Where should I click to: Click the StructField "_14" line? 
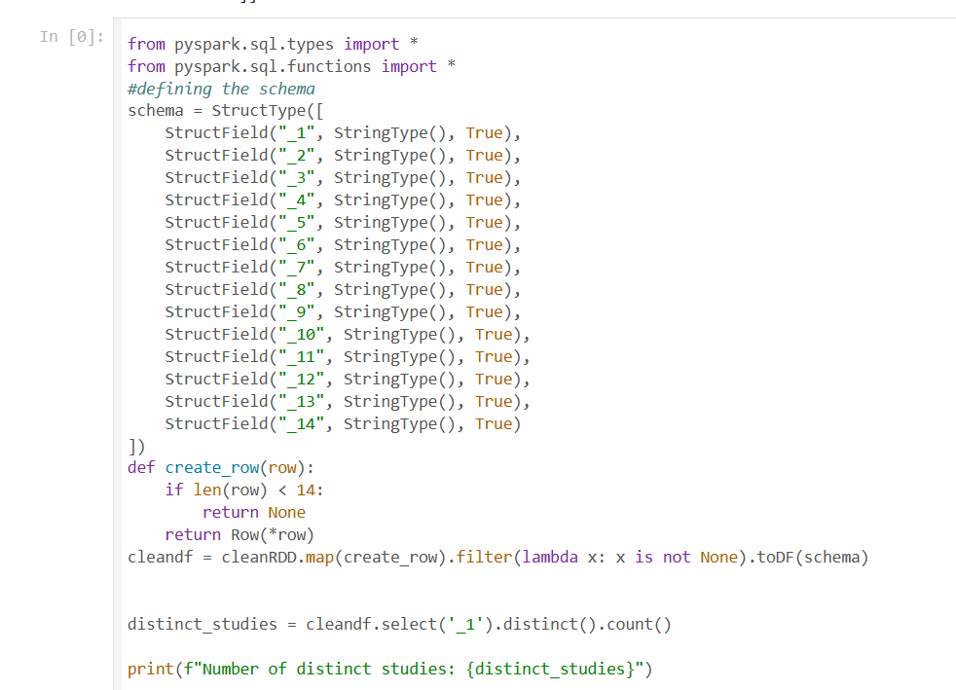343,424
